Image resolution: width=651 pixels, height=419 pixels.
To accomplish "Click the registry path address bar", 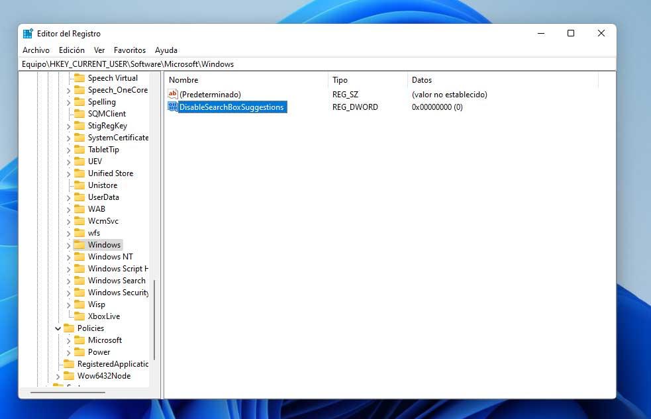I will point(318,64).
